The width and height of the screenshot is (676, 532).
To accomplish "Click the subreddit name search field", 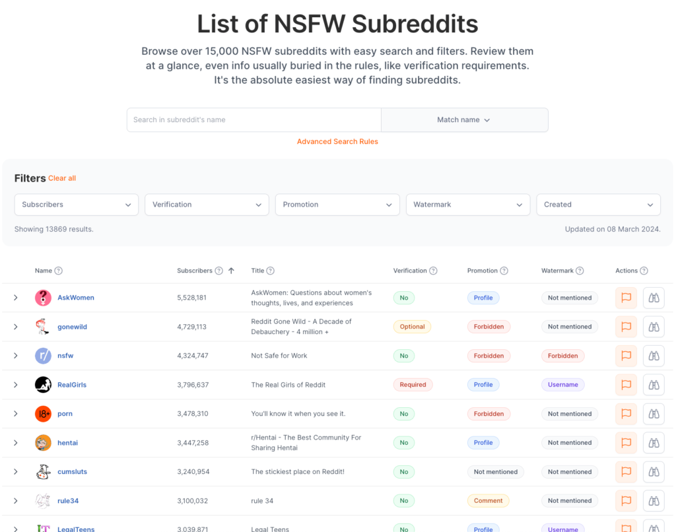I will (x=254, y=120).
